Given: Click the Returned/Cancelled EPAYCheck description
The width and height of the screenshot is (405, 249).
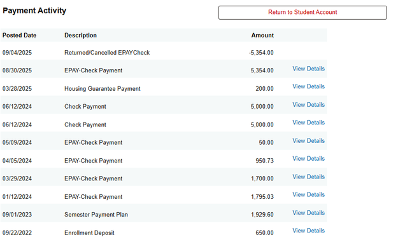Looking at the screenshot, I should click(x=107, y=53).
